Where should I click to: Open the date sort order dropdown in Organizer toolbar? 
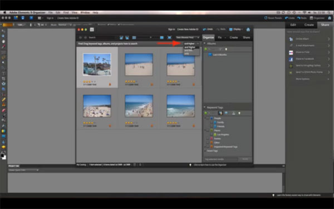(188, 37)
